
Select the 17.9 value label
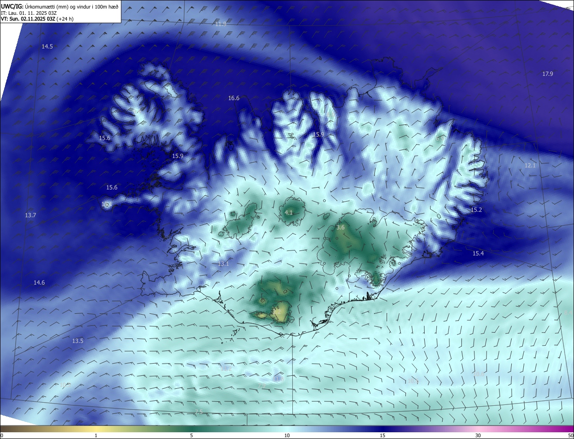(548, 74)
